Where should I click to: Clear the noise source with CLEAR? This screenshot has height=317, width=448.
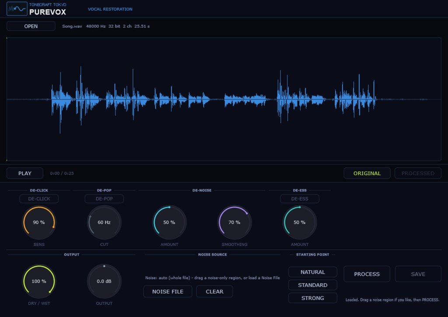(214, 292)
